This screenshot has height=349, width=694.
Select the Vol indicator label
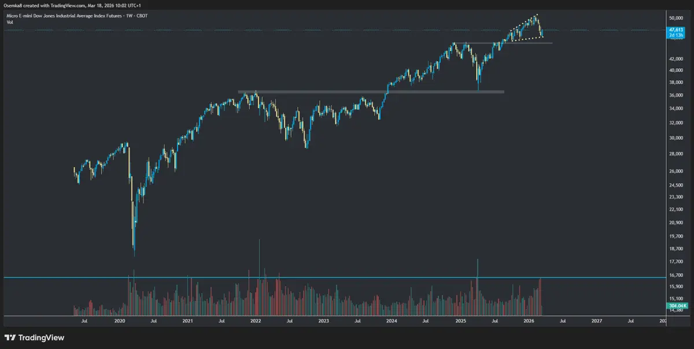pos(10,21)
